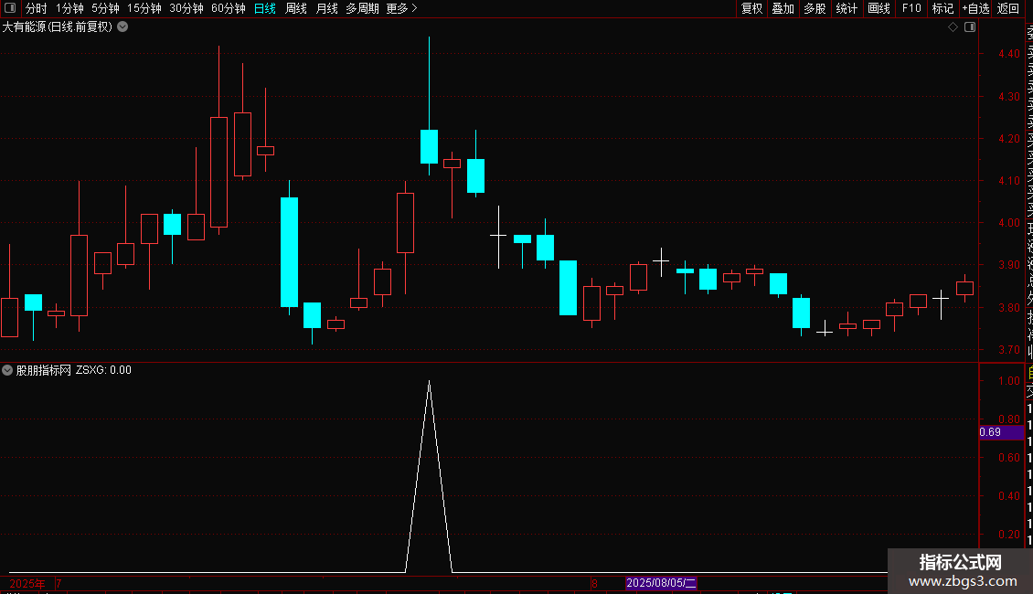Add stock to watchlist with +自选
The height and width of the screenshot is (594, 1033).
pyautogui.click(x=975, y=8)
